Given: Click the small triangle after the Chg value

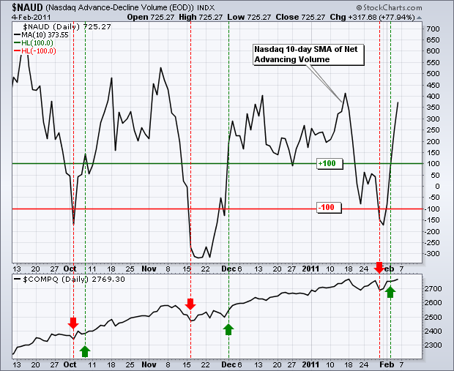Looking at the screenshot, I should click(420, 18).
